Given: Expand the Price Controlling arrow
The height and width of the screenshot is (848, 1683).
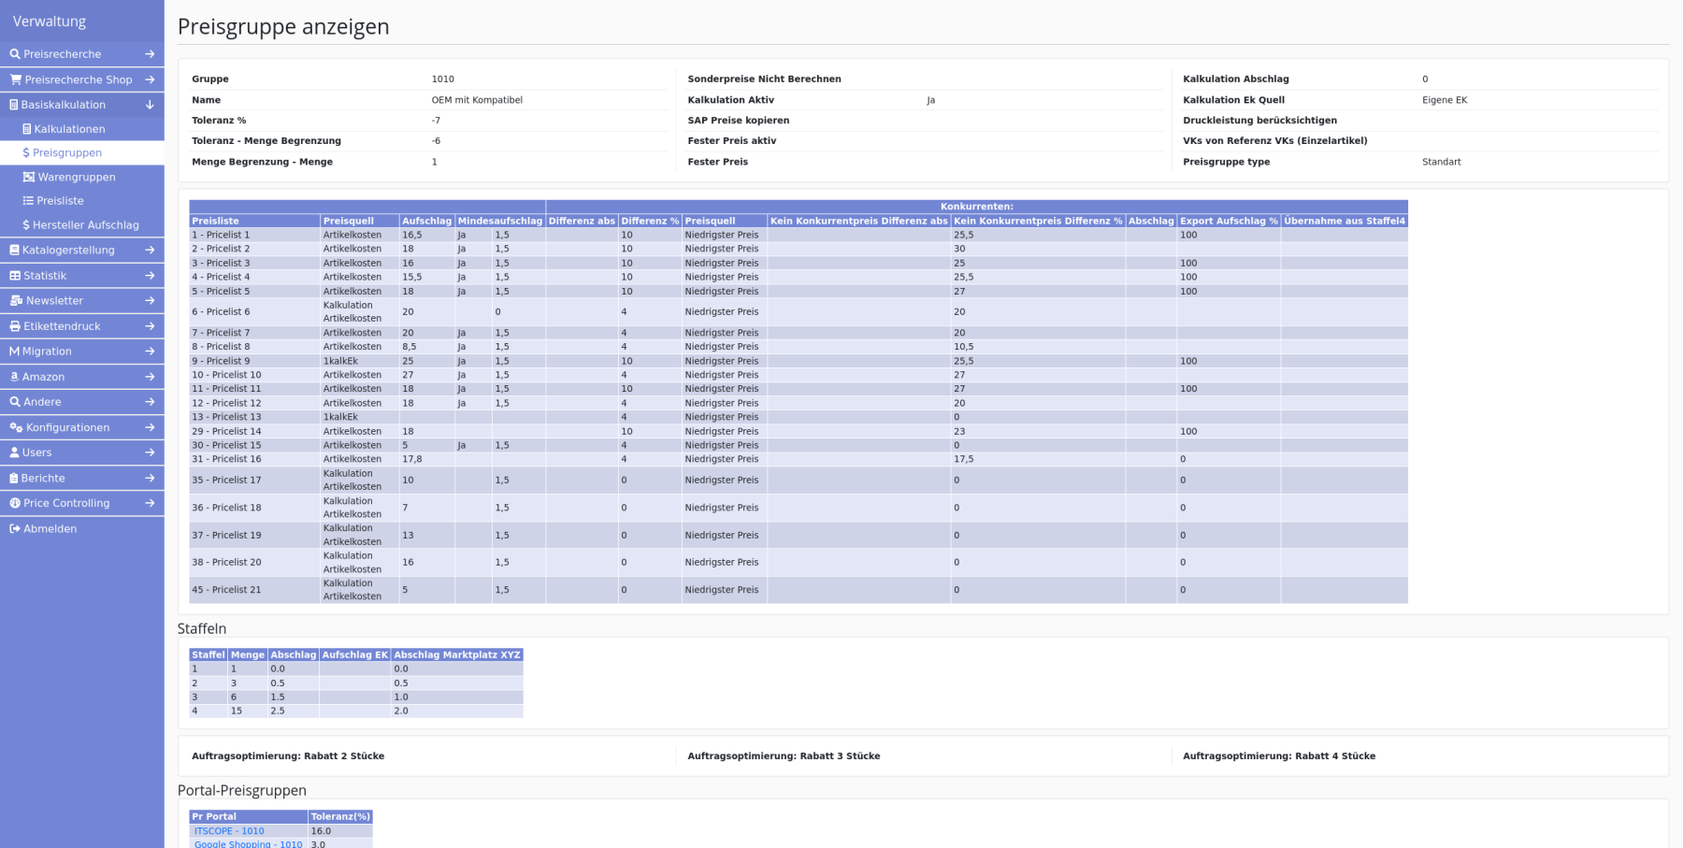Looking at the screenshot, I should pyautogui.click(x=150, y=503).
